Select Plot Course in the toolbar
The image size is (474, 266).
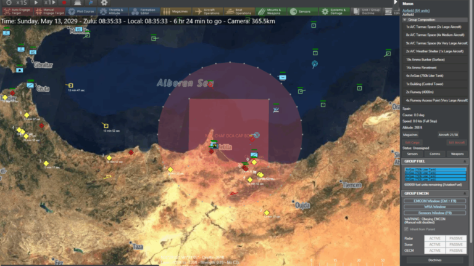point(81,12)
